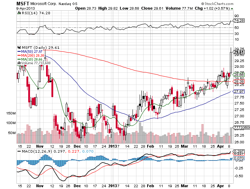Click the 77733608 volume label on right axis
The width and height of the screenshot is (250, 189).
tap(241, 128)
